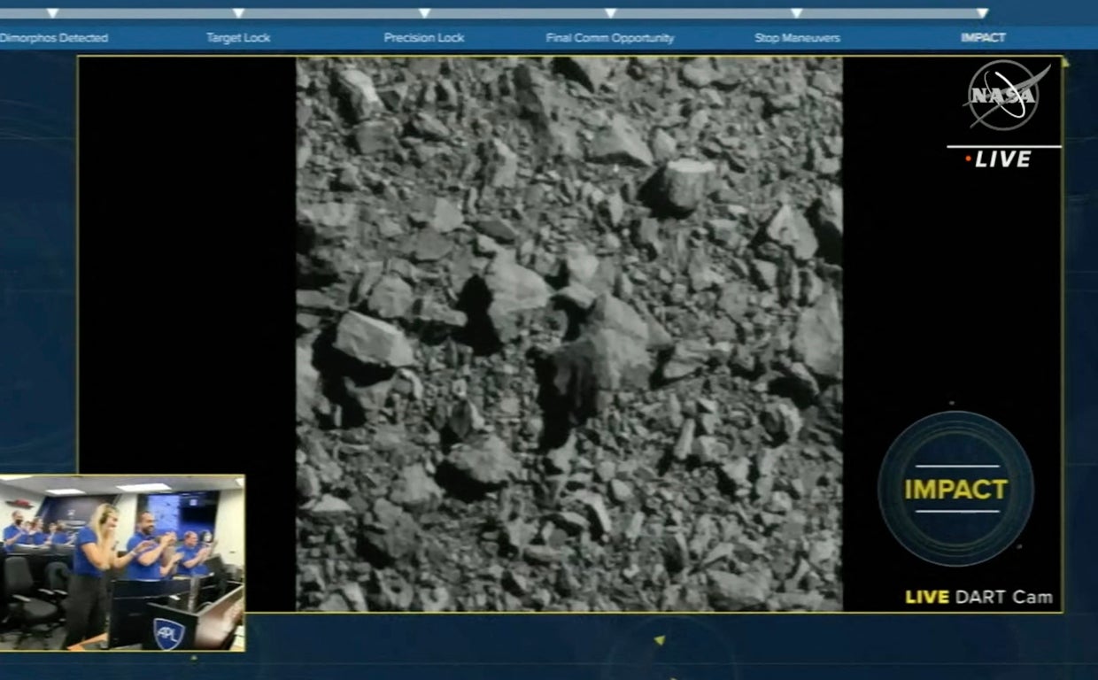
Task: Click the triangle marker above the IMPACT timeline label
Action: (x=982, y=13)
